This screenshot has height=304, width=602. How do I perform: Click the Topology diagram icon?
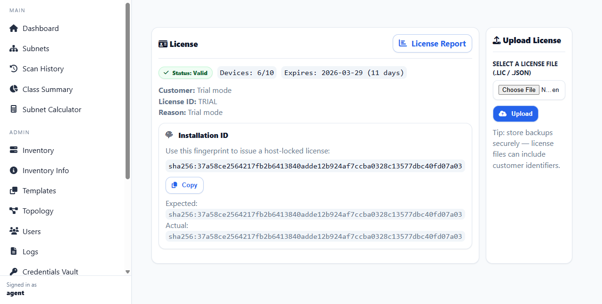14,211
